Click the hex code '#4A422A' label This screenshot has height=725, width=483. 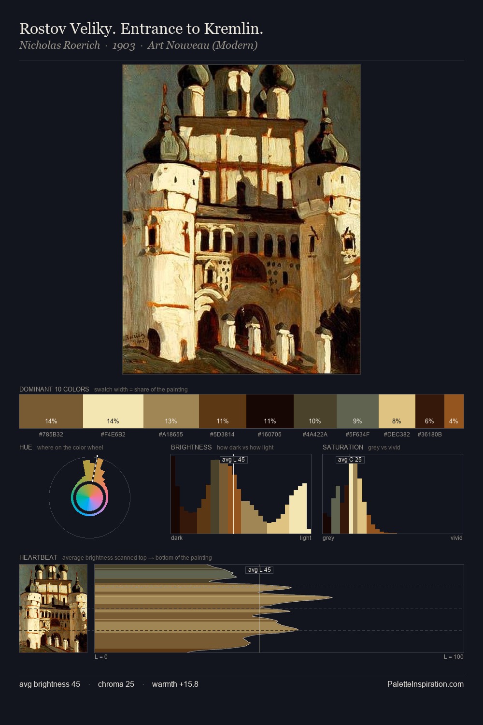315,435
